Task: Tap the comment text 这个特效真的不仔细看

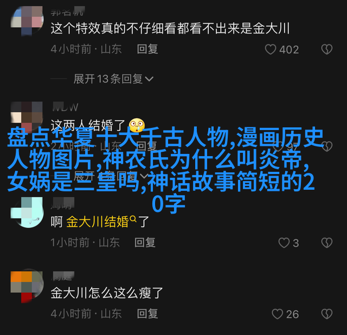Action: [x=113, y=28]
